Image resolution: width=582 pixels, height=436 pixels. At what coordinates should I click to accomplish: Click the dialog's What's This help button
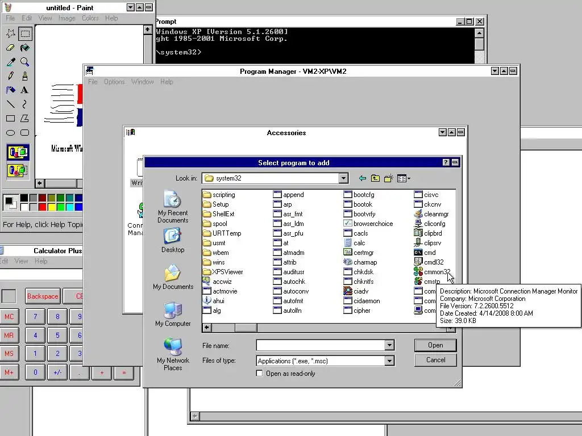(x=446, y=162)
